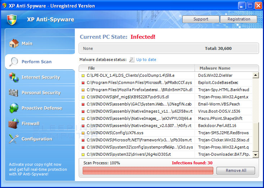Click the Up to date link
264x188 pixels.
coord(146,60)
